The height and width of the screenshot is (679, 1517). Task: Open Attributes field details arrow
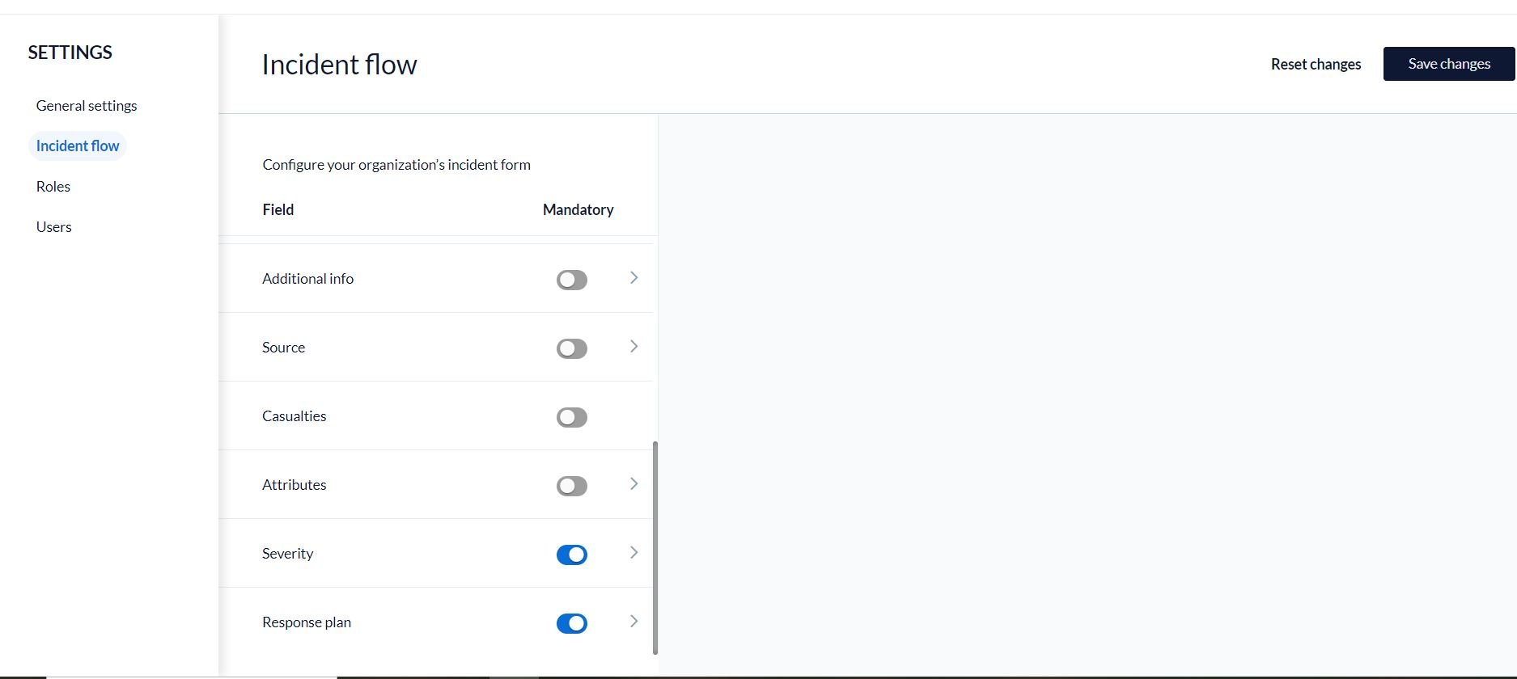coord(633,484)
